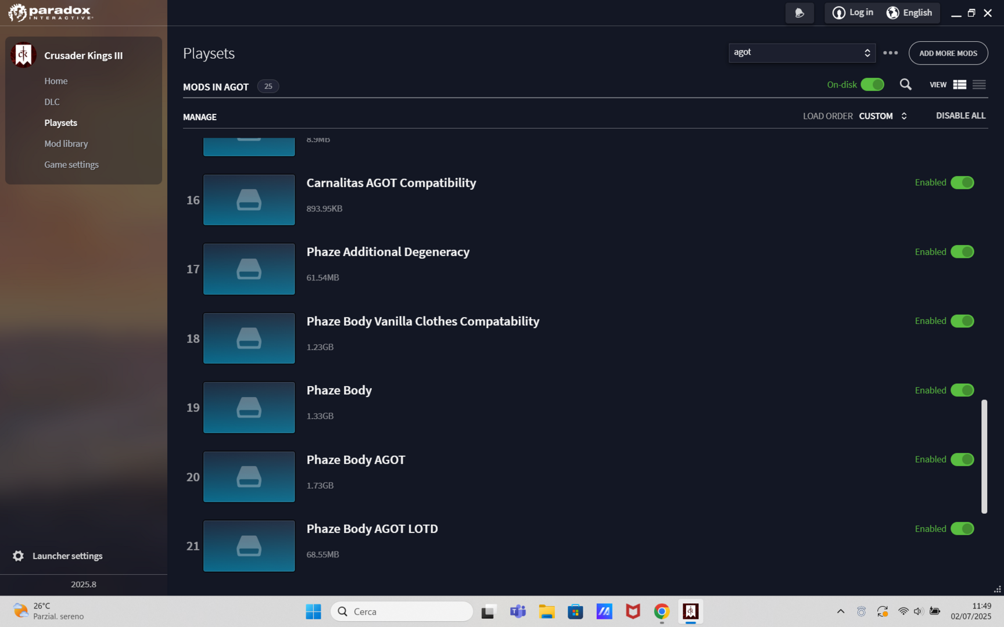Open Launcher settings gear icon
The height and width of the screenshot is (627, 1004).
tap(19, 556)
